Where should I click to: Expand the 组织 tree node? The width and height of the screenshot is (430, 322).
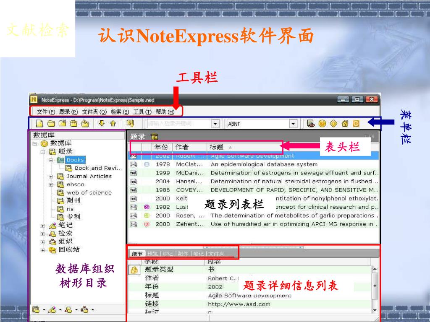[42, 242]
